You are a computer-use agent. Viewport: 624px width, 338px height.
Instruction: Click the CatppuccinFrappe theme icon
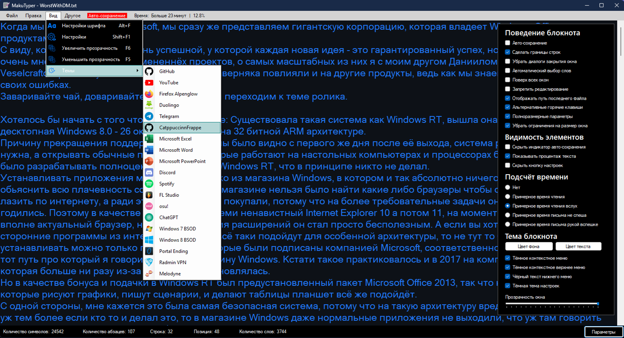click(149, 128)
